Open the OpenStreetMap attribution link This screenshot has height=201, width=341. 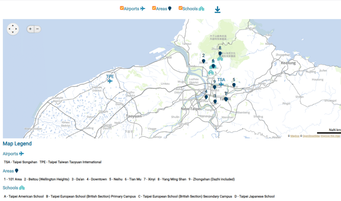[311, 136]
